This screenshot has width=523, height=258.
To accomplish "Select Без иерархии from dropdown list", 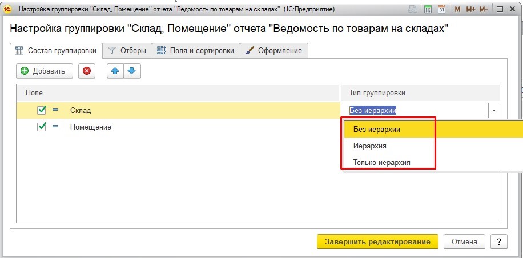I will point(377,129).
